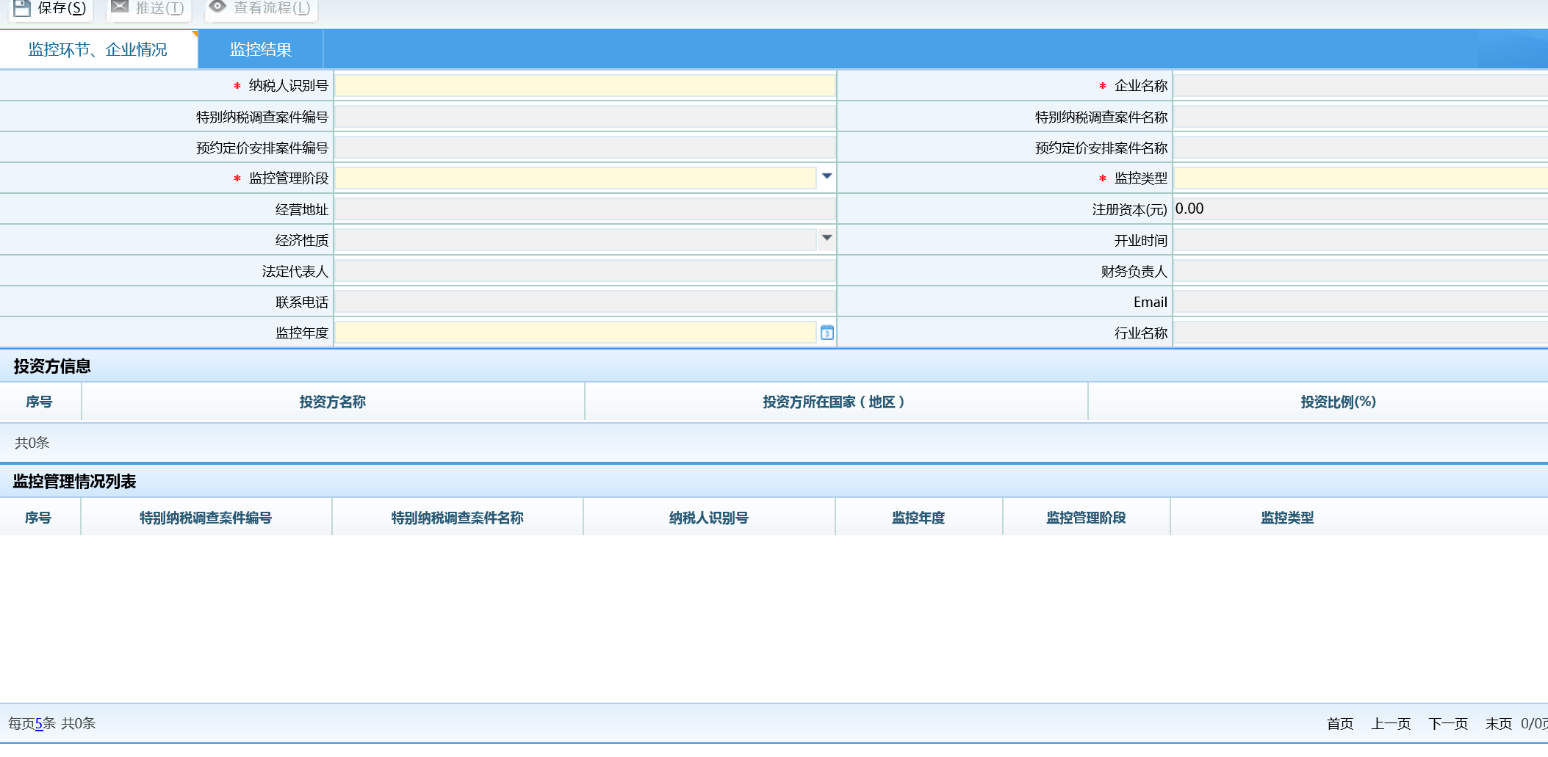This screenshot has width=1548, height=757.
Task: Go to 末页 in pagination
Action: pyautogui.click(x=1499, y=724)
